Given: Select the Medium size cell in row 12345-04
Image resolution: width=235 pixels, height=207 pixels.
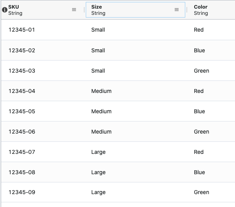Looking at the screenshot, I should [x=101, y=91].
